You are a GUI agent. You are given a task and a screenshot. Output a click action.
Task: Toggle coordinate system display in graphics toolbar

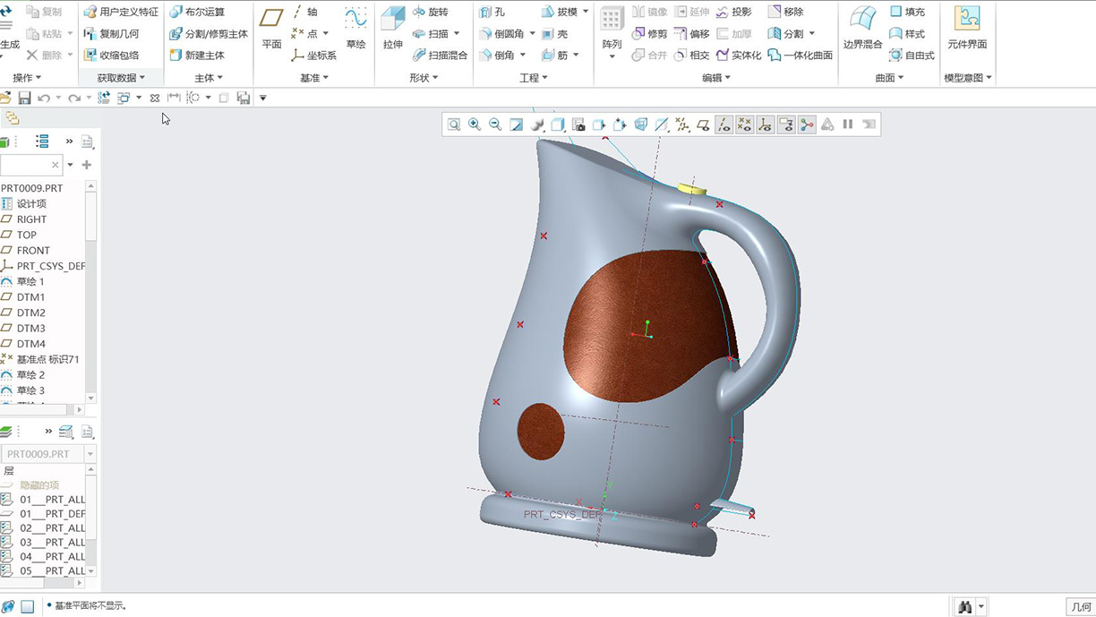pos(765,124)
